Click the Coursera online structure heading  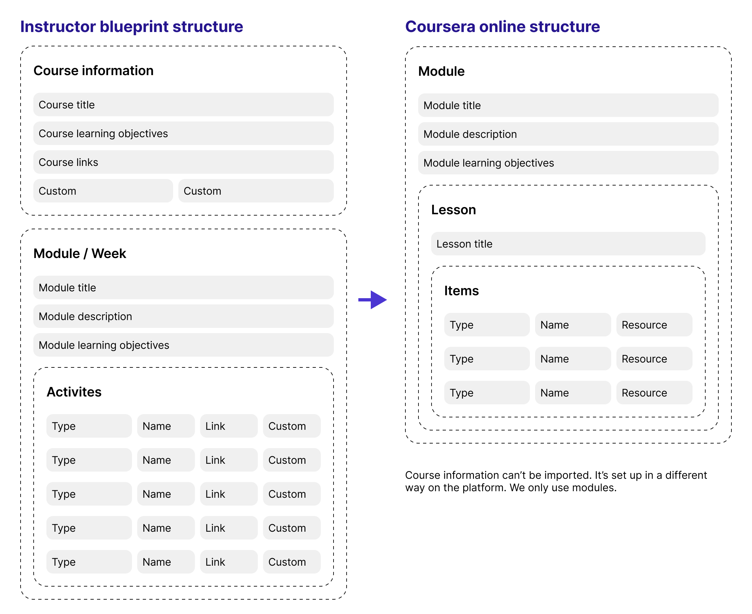(502, 26)
